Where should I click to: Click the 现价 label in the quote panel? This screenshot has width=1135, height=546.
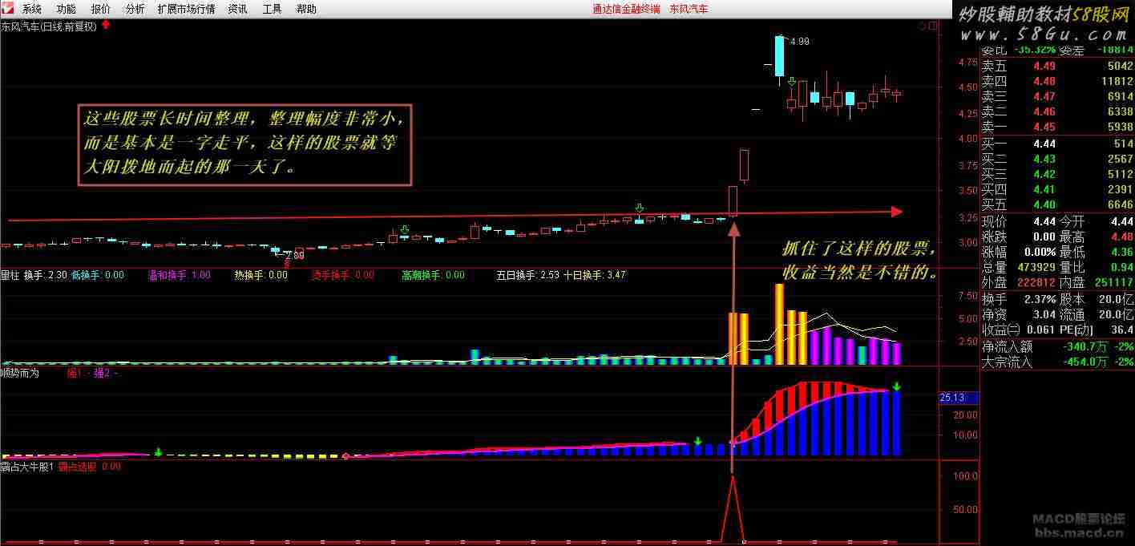click(x=995, y=221)
